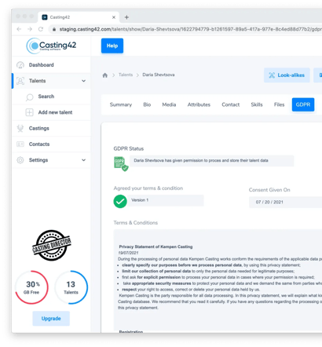Click the home breadcrumb icon
Screen dimensions: 322x347
pyautogui.click(x=105, y=75)
